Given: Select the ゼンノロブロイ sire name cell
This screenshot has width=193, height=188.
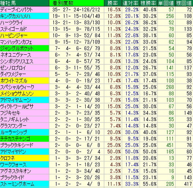Looking at the screenshot, I should [25, 68].
